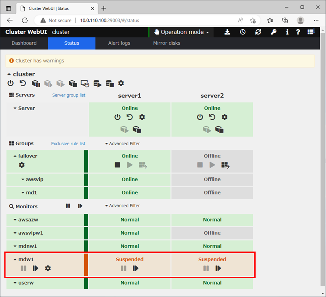Image resolution: width=326 pixels, height=297 pixels.
Task: Open settings gear on the mdw1 monitor
Action: coord(48,268)
